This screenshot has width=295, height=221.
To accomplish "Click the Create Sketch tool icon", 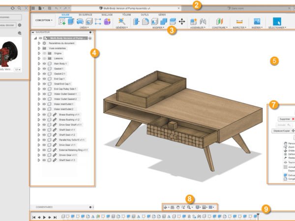I will (62, 21).
